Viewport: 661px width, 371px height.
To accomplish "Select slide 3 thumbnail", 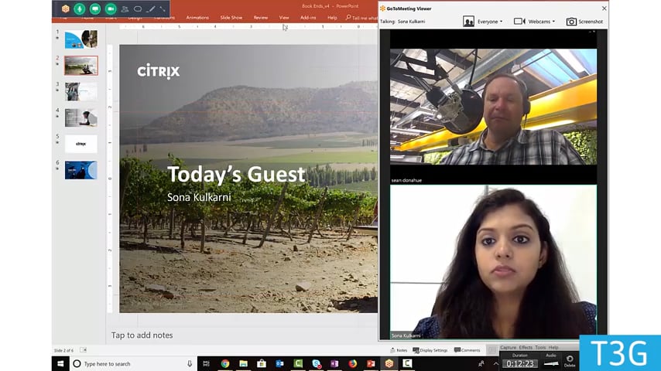I will (81, 91).
